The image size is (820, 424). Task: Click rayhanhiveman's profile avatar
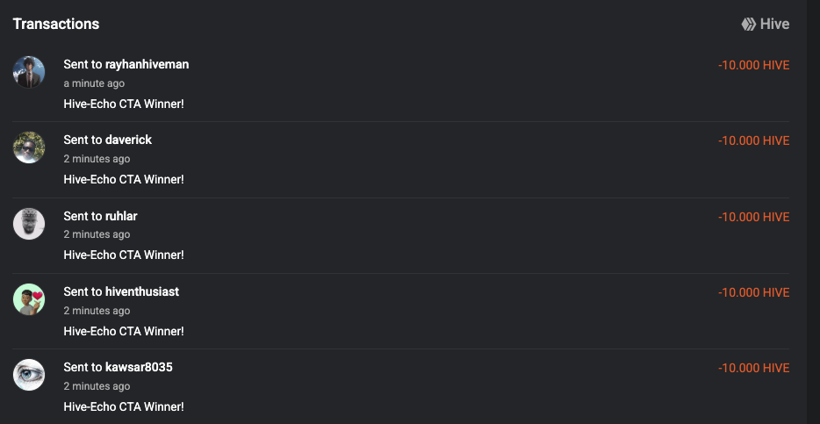tap(29, 72)
